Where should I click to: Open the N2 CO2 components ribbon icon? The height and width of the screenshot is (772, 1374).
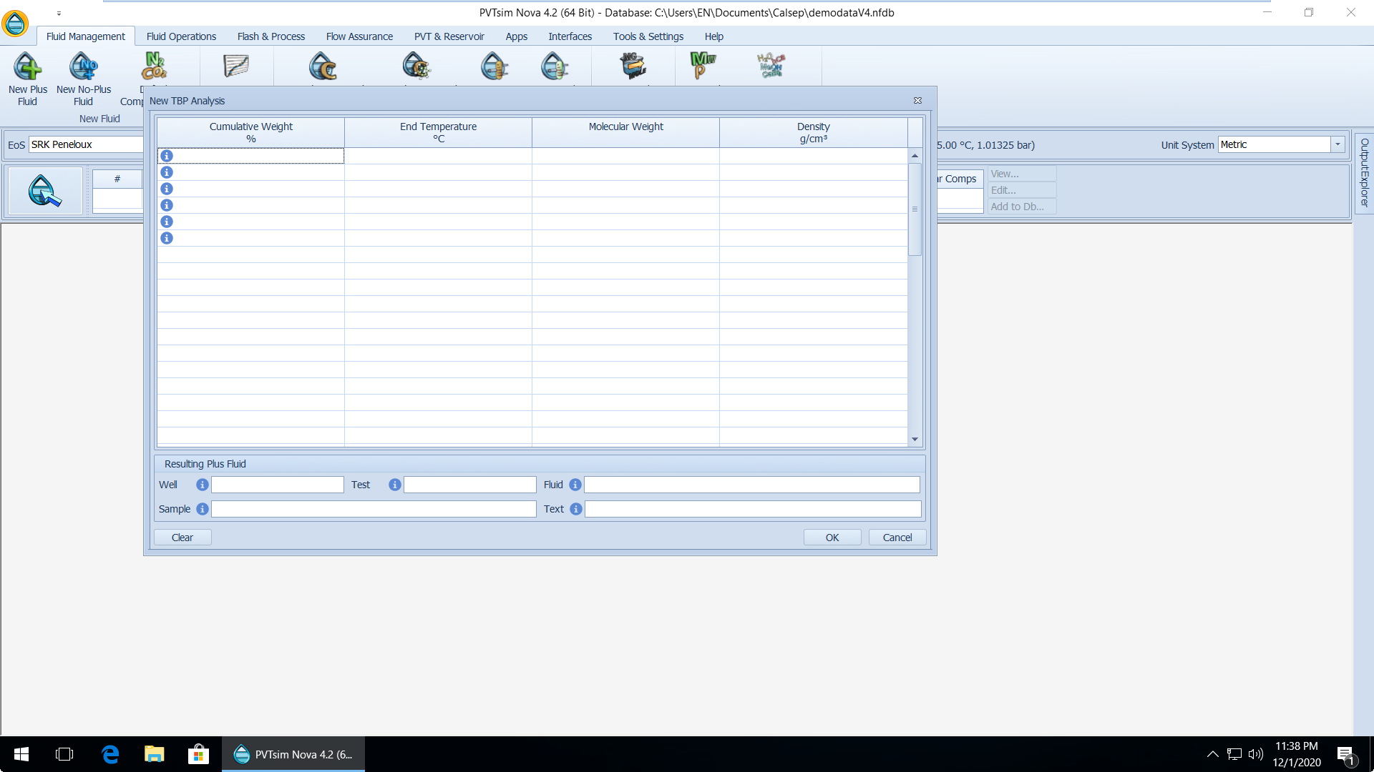[x=155, y=66]
